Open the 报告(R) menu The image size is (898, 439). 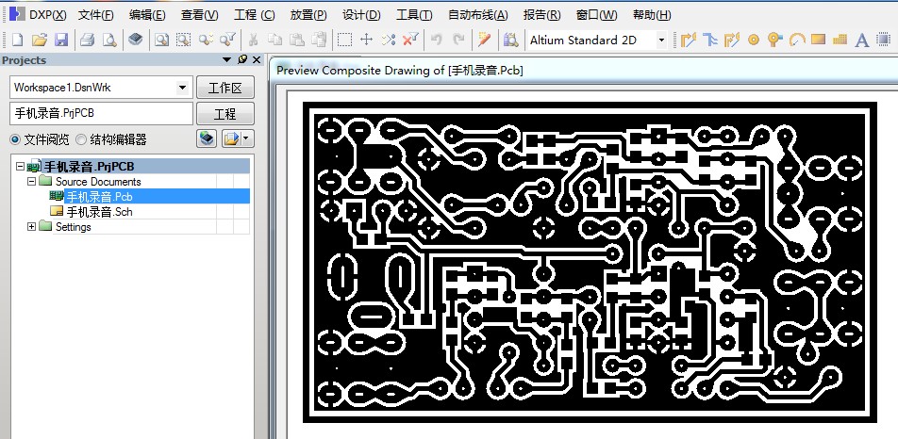541,15
